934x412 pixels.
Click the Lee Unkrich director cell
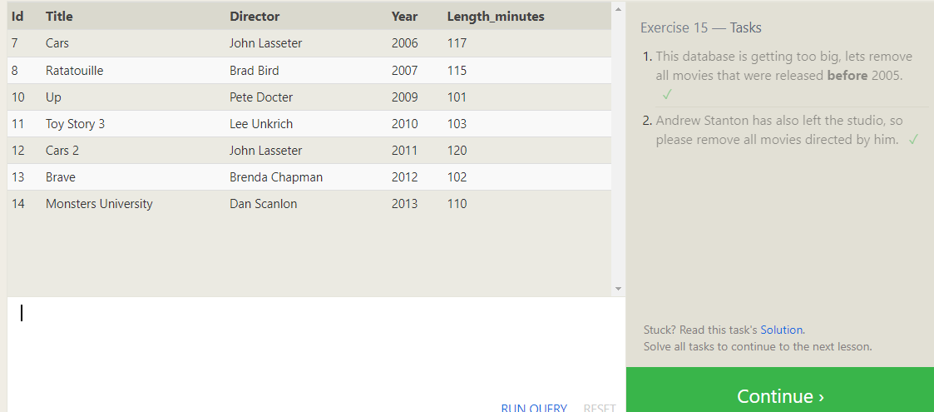(x=261, y=124)
